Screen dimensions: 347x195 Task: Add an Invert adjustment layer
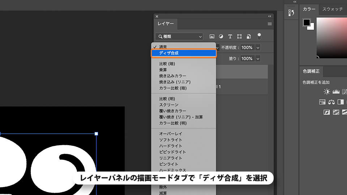(x=327, y=112)
